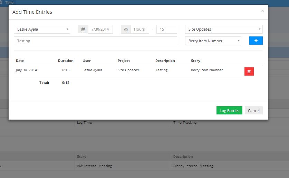Select the Disney Internal Meeting description cell

pyautogui.click(x=193, y=166)
